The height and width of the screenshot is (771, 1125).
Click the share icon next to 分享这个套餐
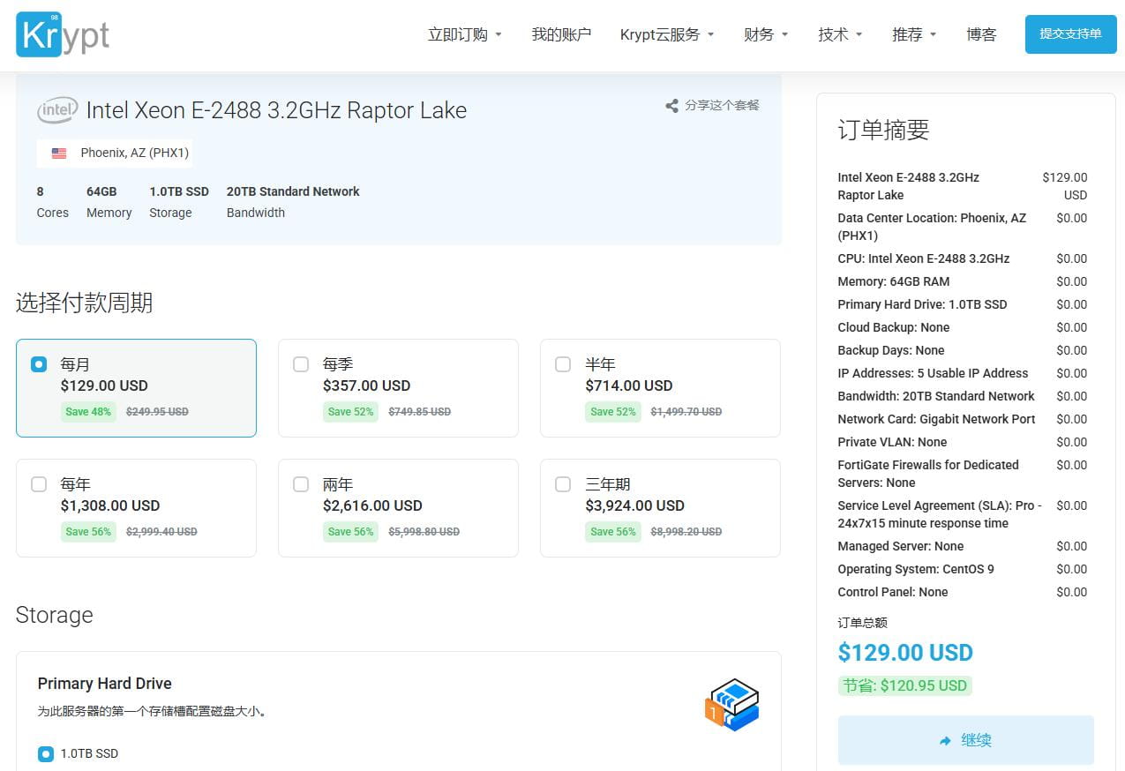pyautogui.click(x=671, y=106)
